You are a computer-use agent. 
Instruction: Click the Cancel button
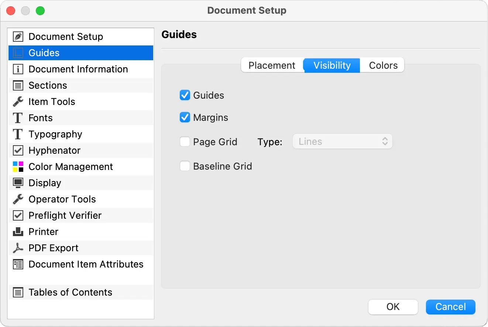(450, 307)
